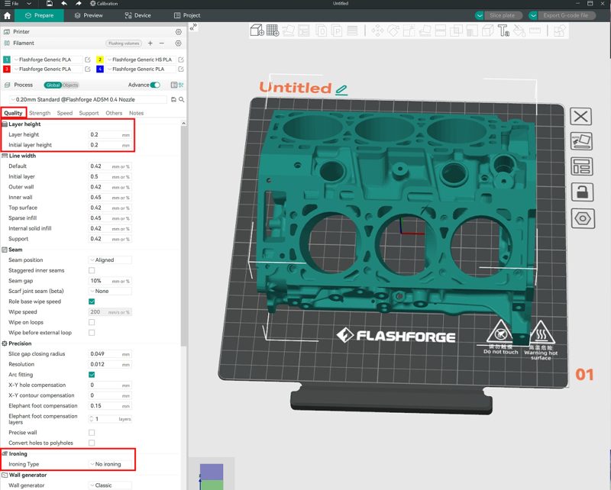Click the Arrange all objects icon

tap(303, 31)
